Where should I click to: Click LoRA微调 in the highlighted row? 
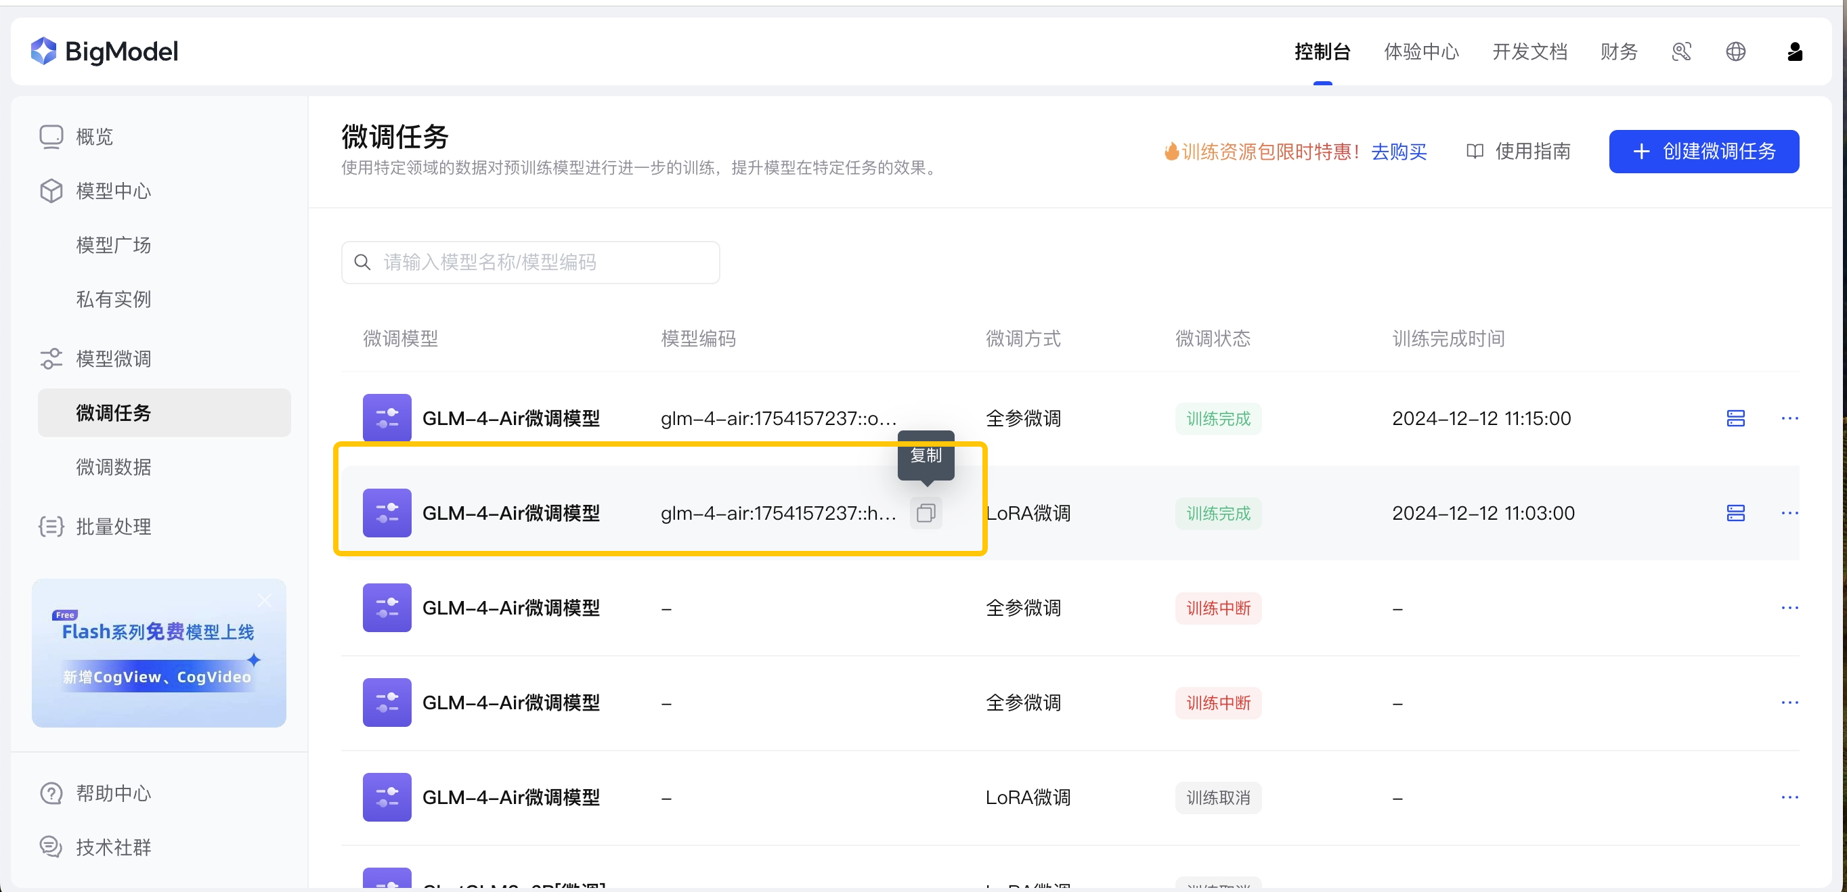(x=1029, y=513)
